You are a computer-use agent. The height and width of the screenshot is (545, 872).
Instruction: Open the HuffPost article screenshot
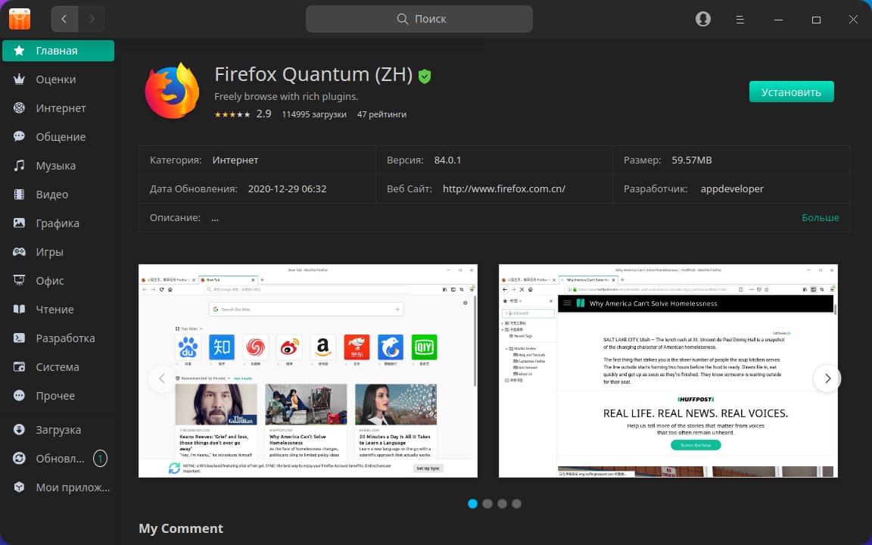tap(668, 371)
